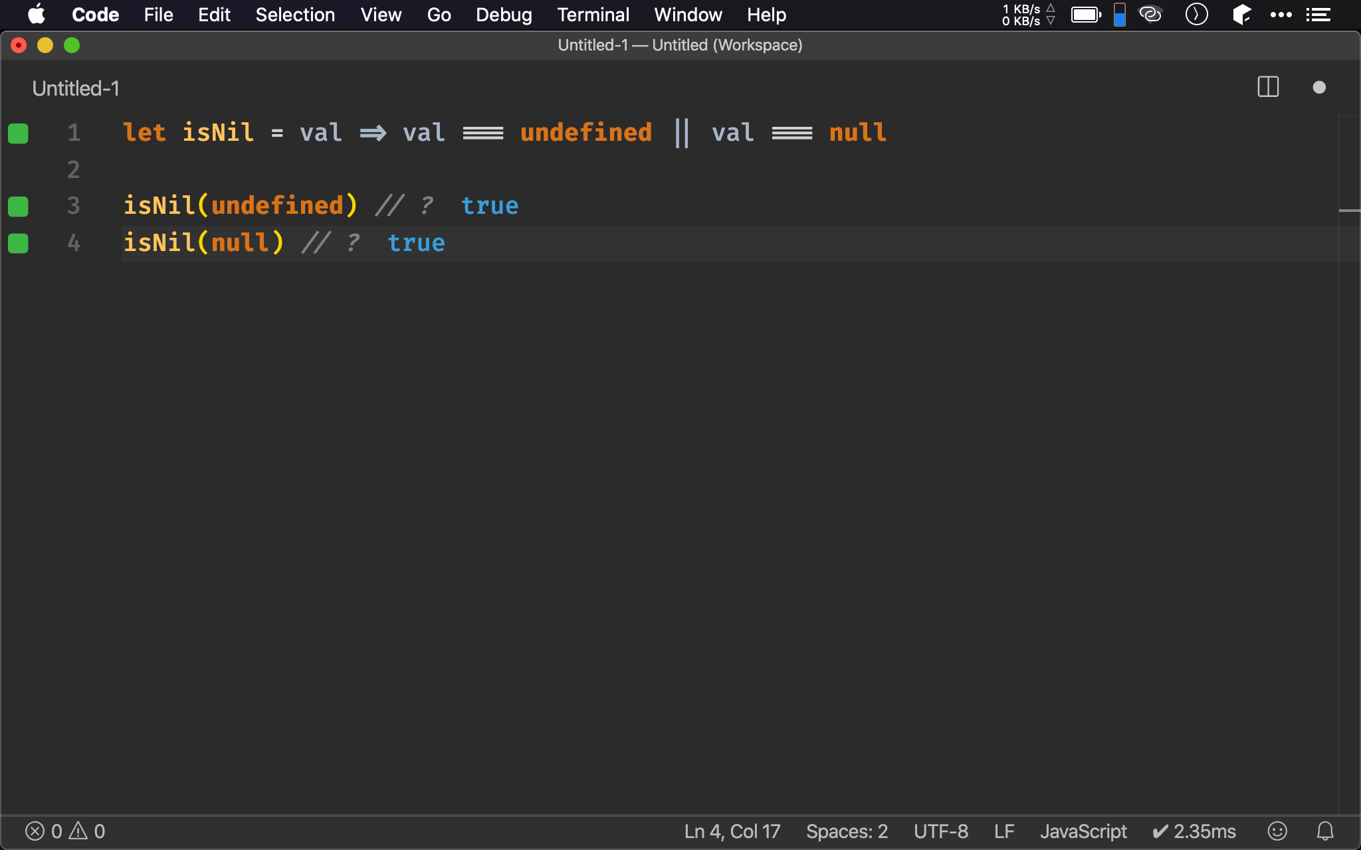Click the network activity indicator
This screenshot has height=850, width=1361.
point(1025,15)
